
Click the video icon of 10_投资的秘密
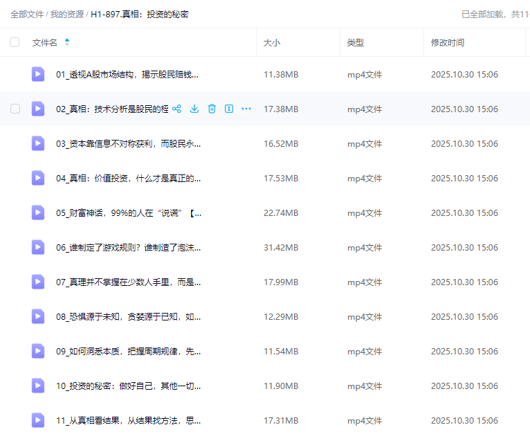tap(38, 386)
